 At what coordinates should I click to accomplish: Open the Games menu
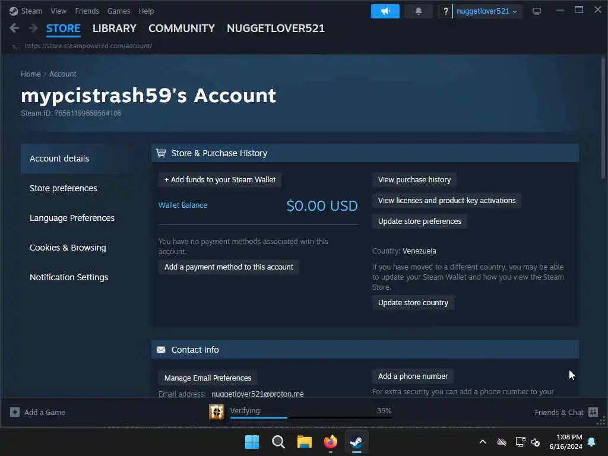point(119,11)
